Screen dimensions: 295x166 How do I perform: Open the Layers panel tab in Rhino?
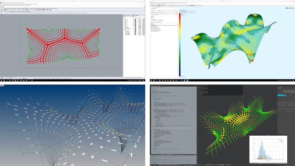(130, 15)
